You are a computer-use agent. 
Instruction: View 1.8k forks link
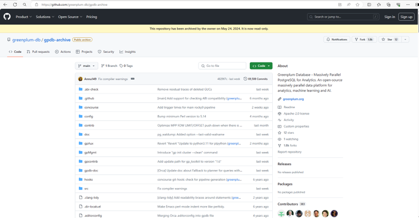click(x=290, y=145)
